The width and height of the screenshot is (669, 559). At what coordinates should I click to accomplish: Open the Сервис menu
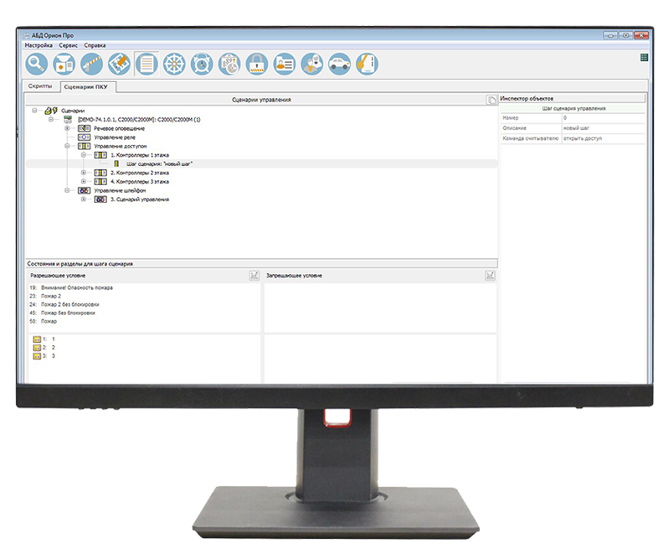click(69, 44)
